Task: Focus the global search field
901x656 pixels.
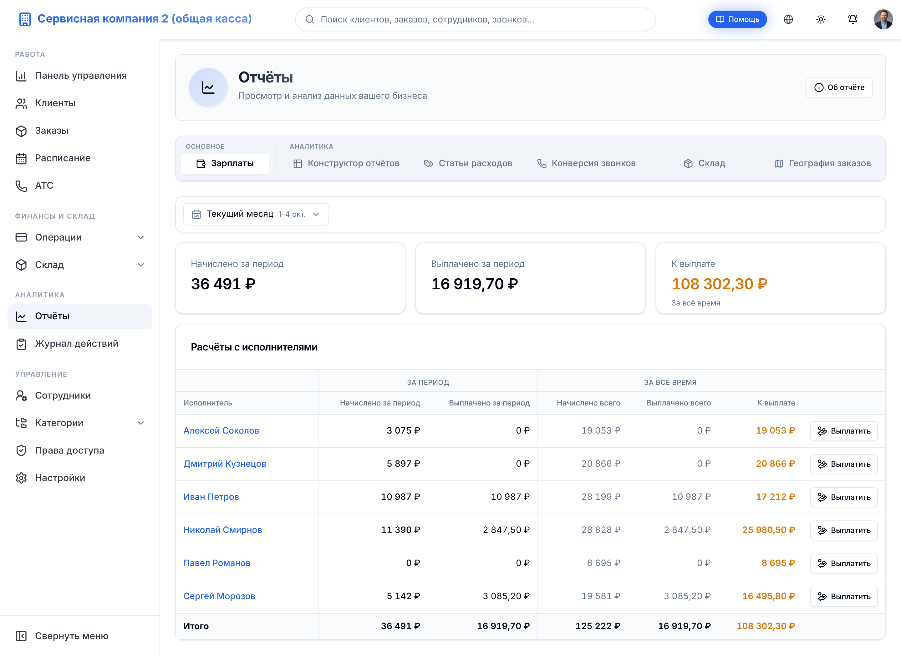Action: point(475,19)
